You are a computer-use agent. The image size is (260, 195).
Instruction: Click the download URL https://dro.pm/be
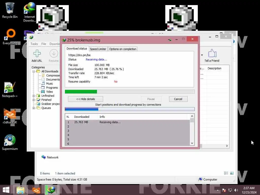[79, 55]
